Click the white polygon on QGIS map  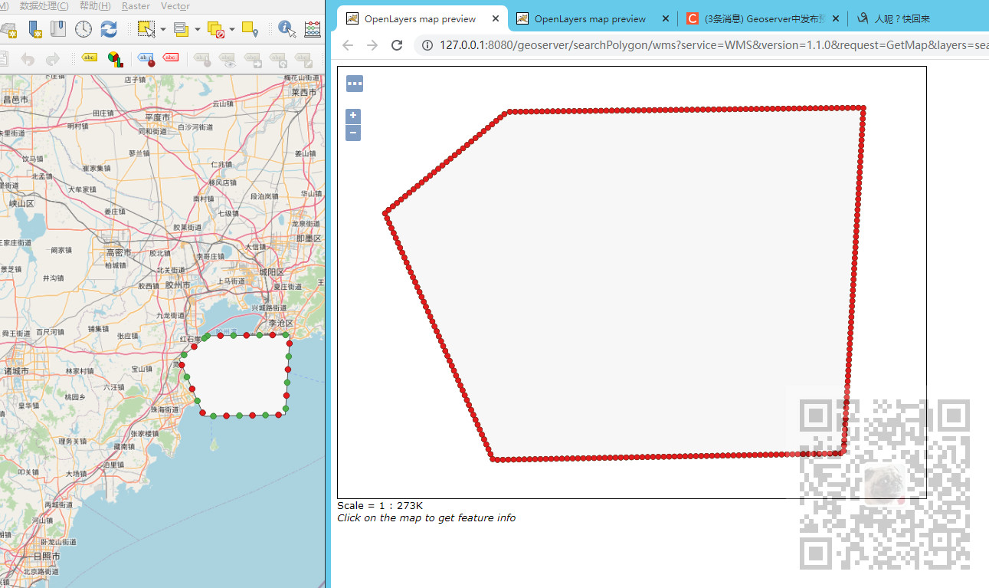[237, 376]
